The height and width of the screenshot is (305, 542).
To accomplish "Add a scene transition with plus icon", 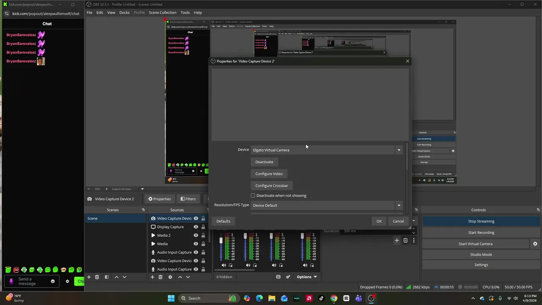I will pos(397,241).
